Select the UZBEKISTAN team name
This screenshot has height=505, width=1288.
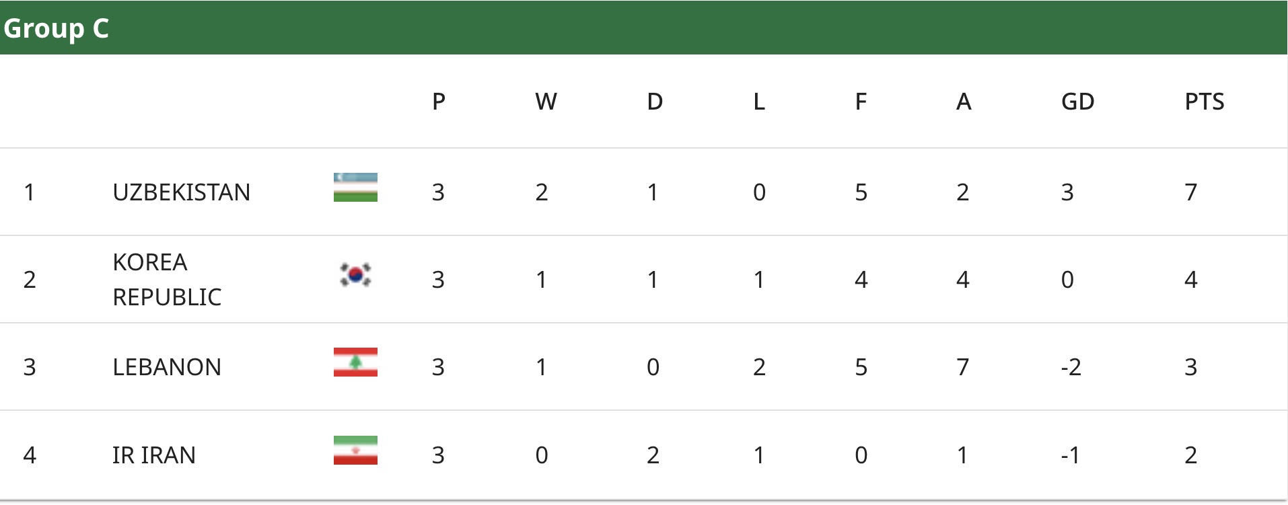click(181, 192)
